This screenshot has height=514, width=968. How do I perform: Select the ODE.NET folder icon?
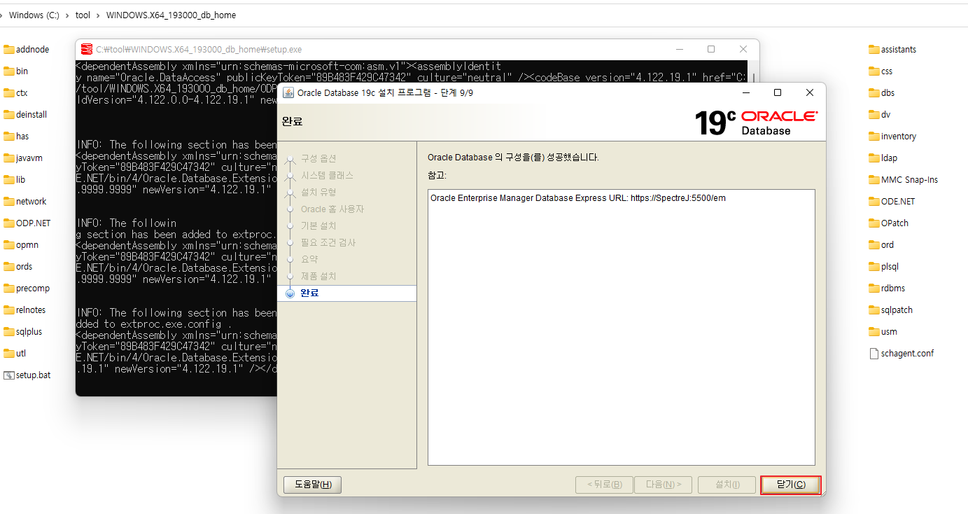(x=874, y=202)
